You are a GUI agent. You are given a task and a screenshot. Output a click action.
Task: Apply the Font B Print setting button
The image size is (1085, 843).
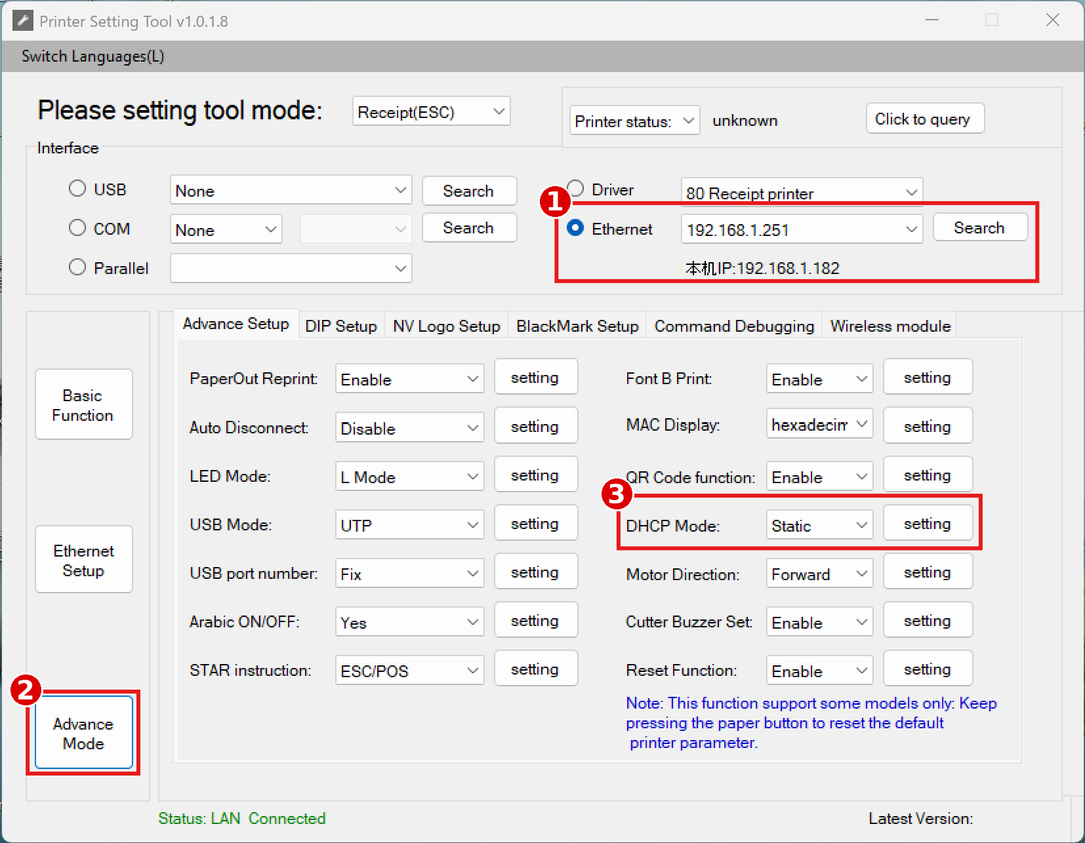point(928,377)
